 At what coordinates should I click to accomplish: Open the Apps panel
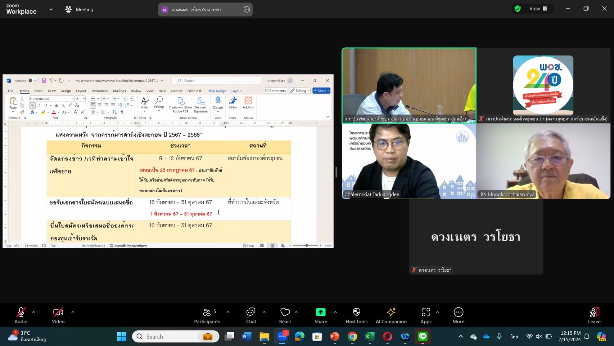[x=426, y=315]
